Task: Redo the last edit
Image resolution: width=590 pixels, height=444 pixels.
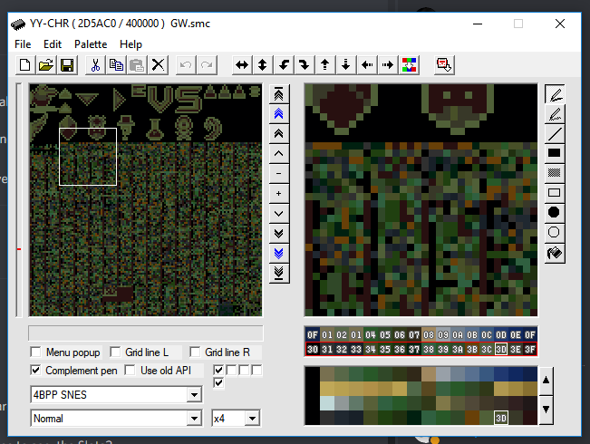Action: 207,65
